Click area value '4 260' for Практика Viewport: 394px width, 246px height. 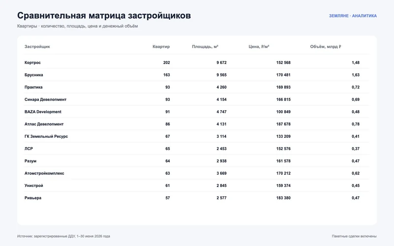coord(221,87)
